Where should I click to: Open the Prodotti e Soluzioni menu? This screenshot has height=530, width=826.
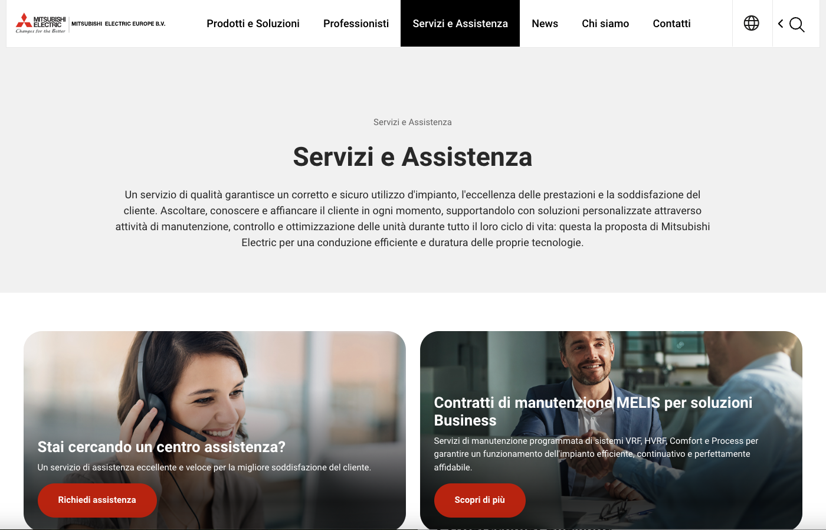(x=253, y=24)
